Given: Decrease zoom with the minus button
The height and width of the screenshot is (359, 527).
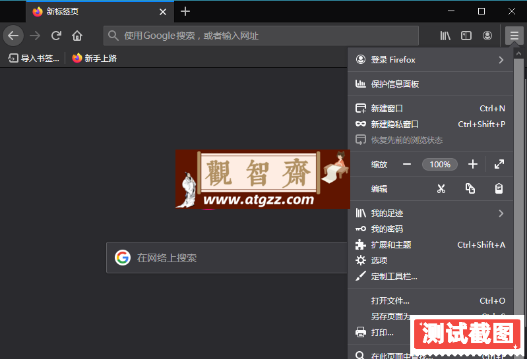Looking at the screenshot, I should click(407, 165).
